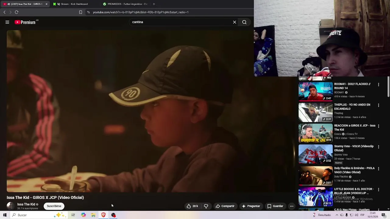Click Coscu y Coscu TV channel text
This screenshot has height=219, width=390.
coord(346,134)
